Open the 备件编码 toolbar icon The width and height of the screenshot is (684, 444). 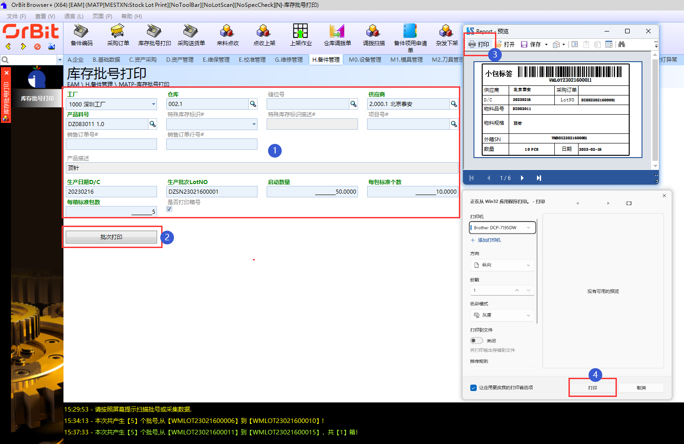(81, 35)
